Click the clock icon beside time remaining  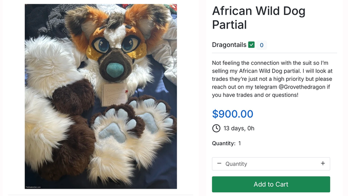(216, 128)
